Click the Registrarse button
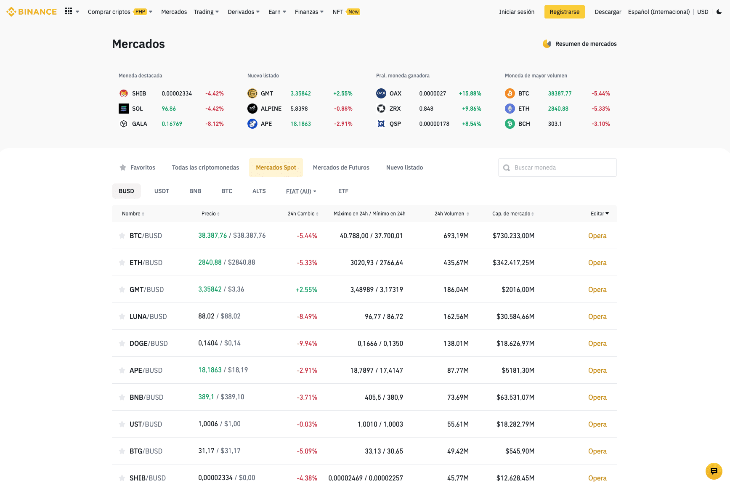This screenshot has height=483, width=730. point(565,12)
